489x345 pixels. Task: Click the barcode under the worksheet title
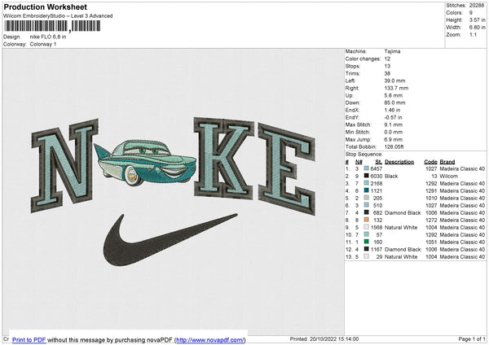(x=52, y=26)
